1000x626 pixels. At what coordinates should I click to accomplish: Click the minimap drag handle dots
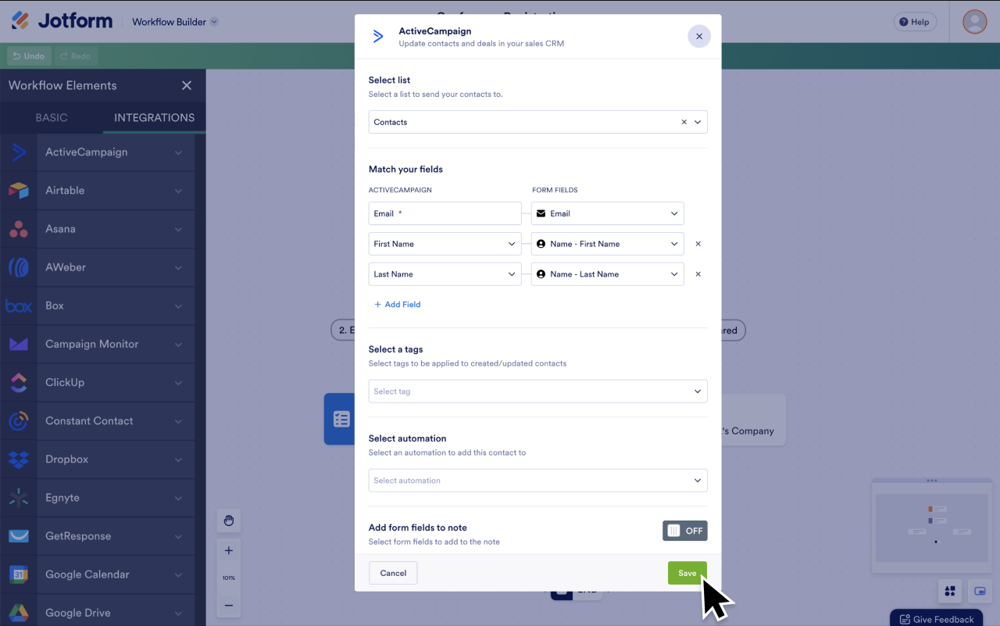click(930, 481)
